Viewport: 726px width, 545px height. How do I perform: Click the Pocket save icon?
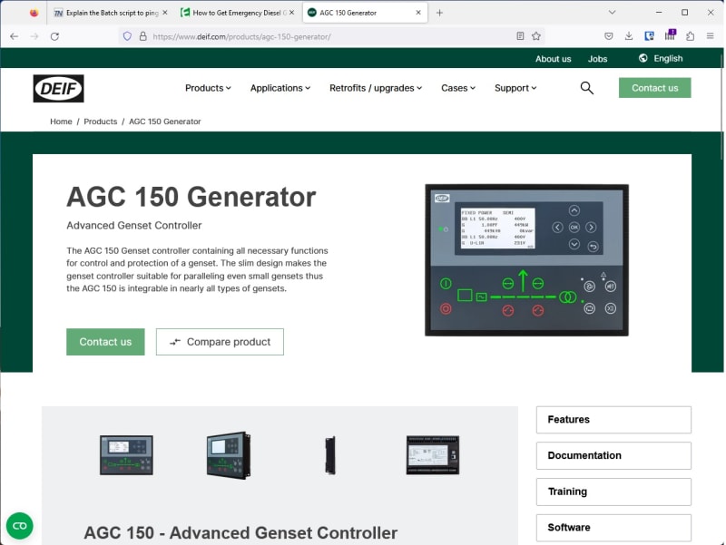608,36
